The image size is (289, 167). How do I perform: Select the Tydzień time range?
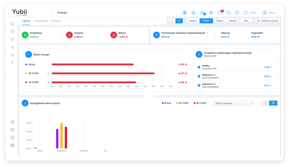click(220, 21)
